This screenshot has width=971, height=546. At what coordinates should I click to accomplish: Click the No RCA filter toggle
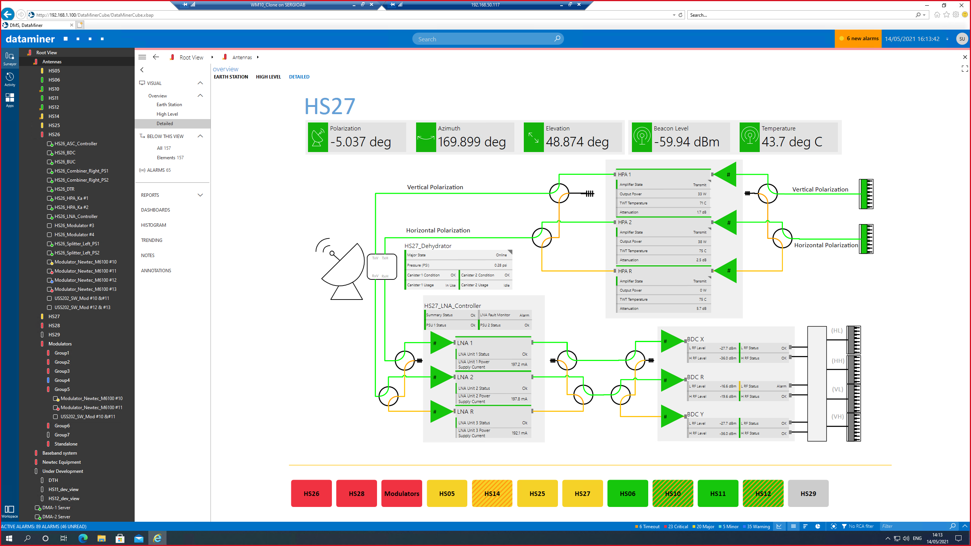(x=857, y=526)
